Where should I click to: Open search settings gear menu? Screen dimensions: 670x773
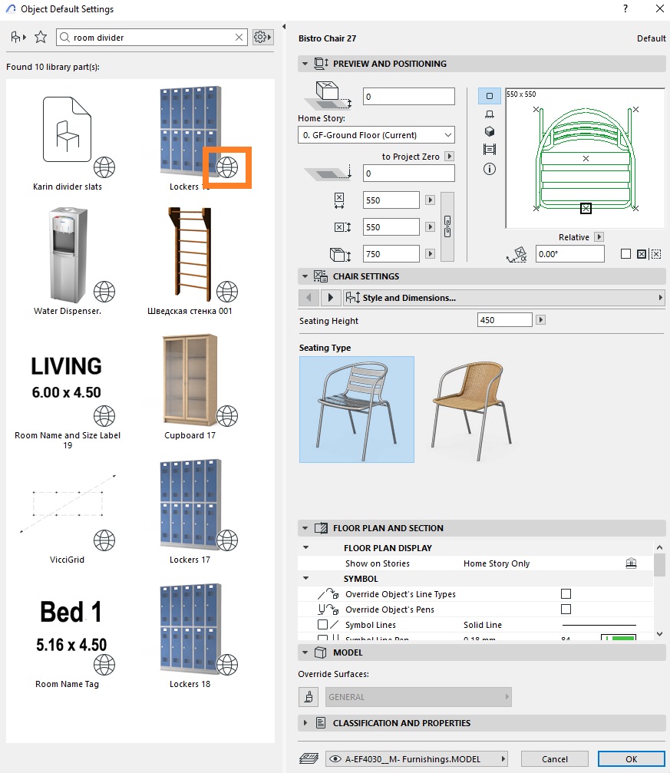point(262,37)
